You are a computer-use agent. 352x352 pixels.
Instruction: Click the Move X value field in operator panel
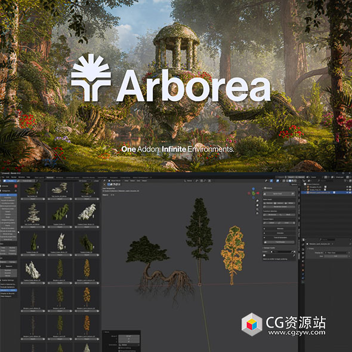coord(129,336)
